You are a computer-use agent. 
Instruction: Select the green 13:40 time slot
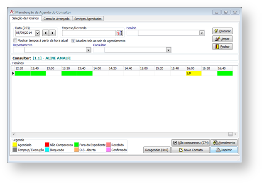coord(85,73)
